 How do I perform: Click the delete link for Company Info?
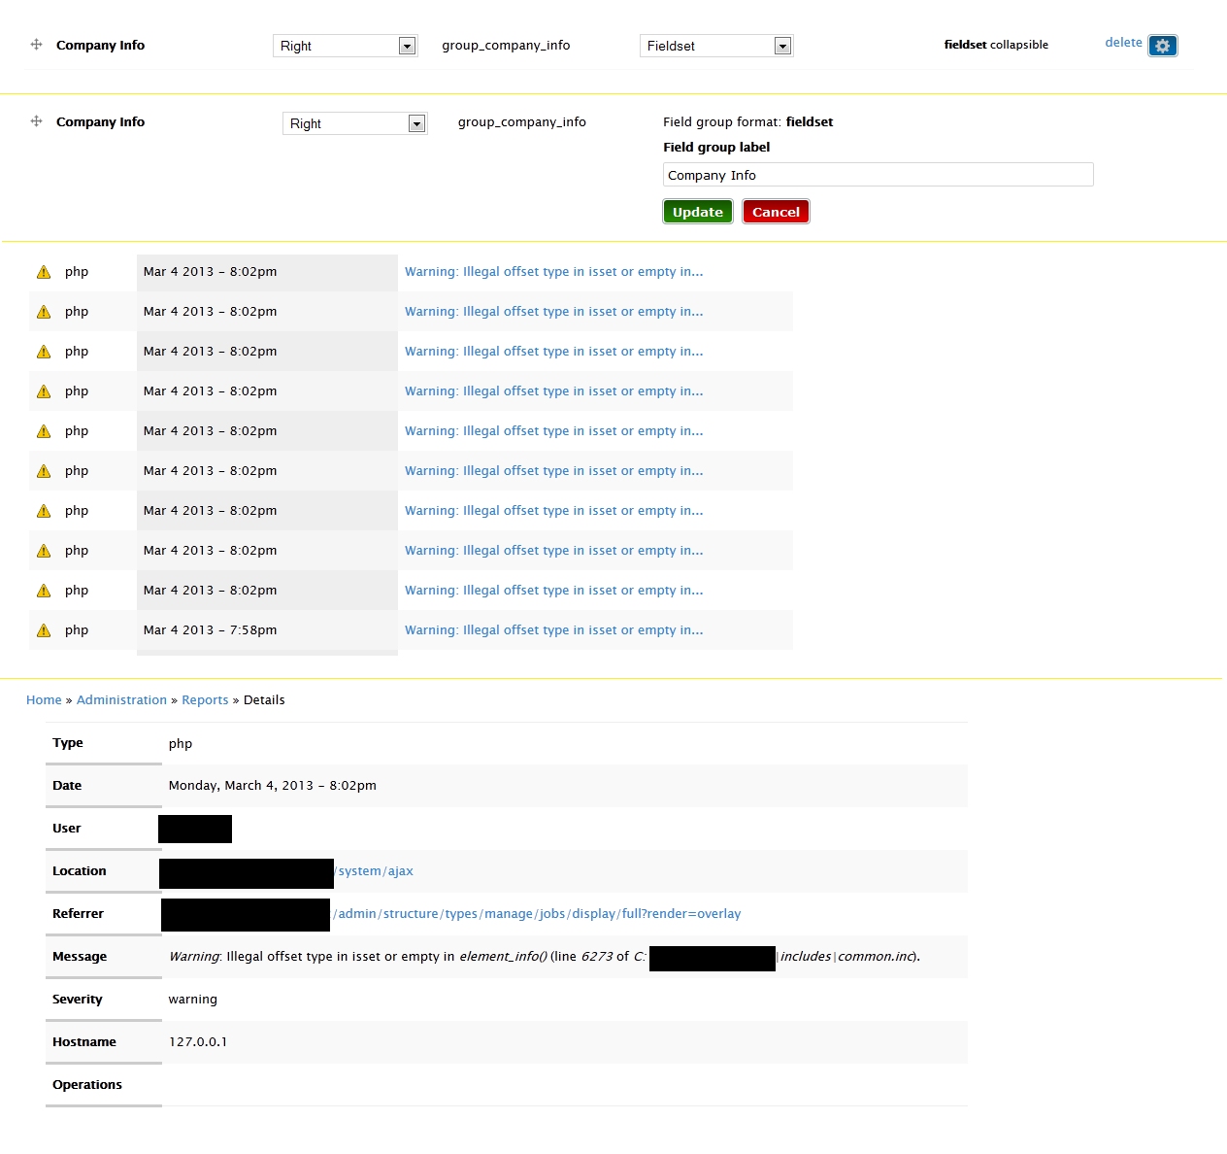[1123, 43]
